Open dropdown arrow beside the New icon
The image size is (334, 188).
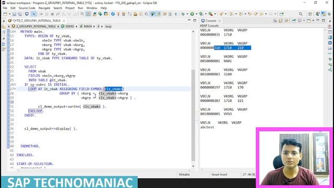point(9,14)
